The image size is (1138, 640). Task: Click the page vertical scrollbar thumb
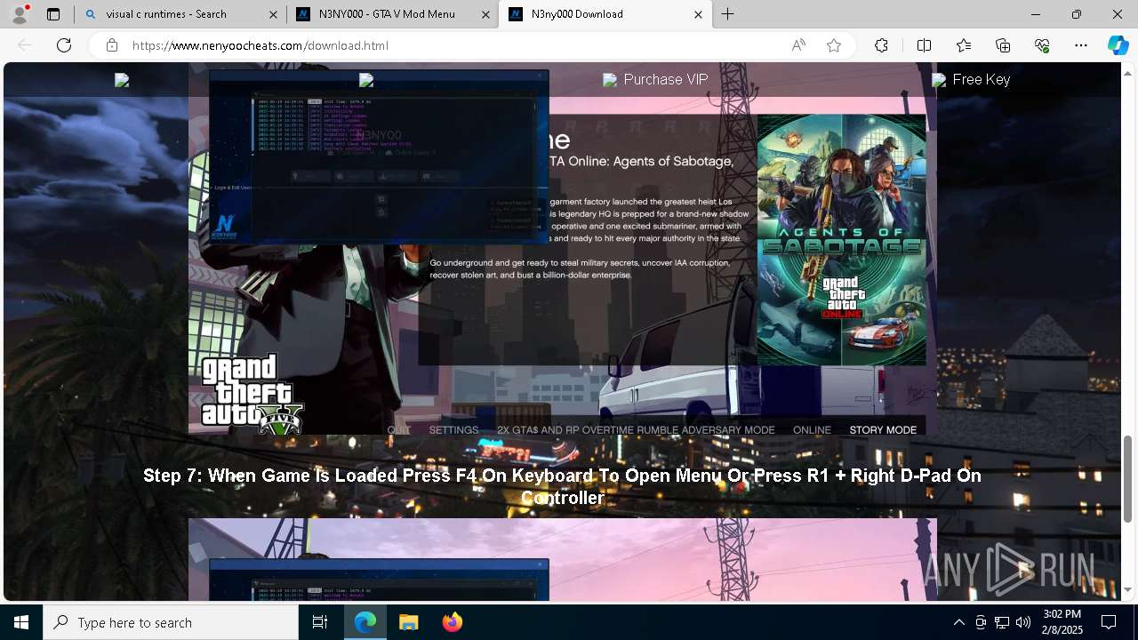1128,479
